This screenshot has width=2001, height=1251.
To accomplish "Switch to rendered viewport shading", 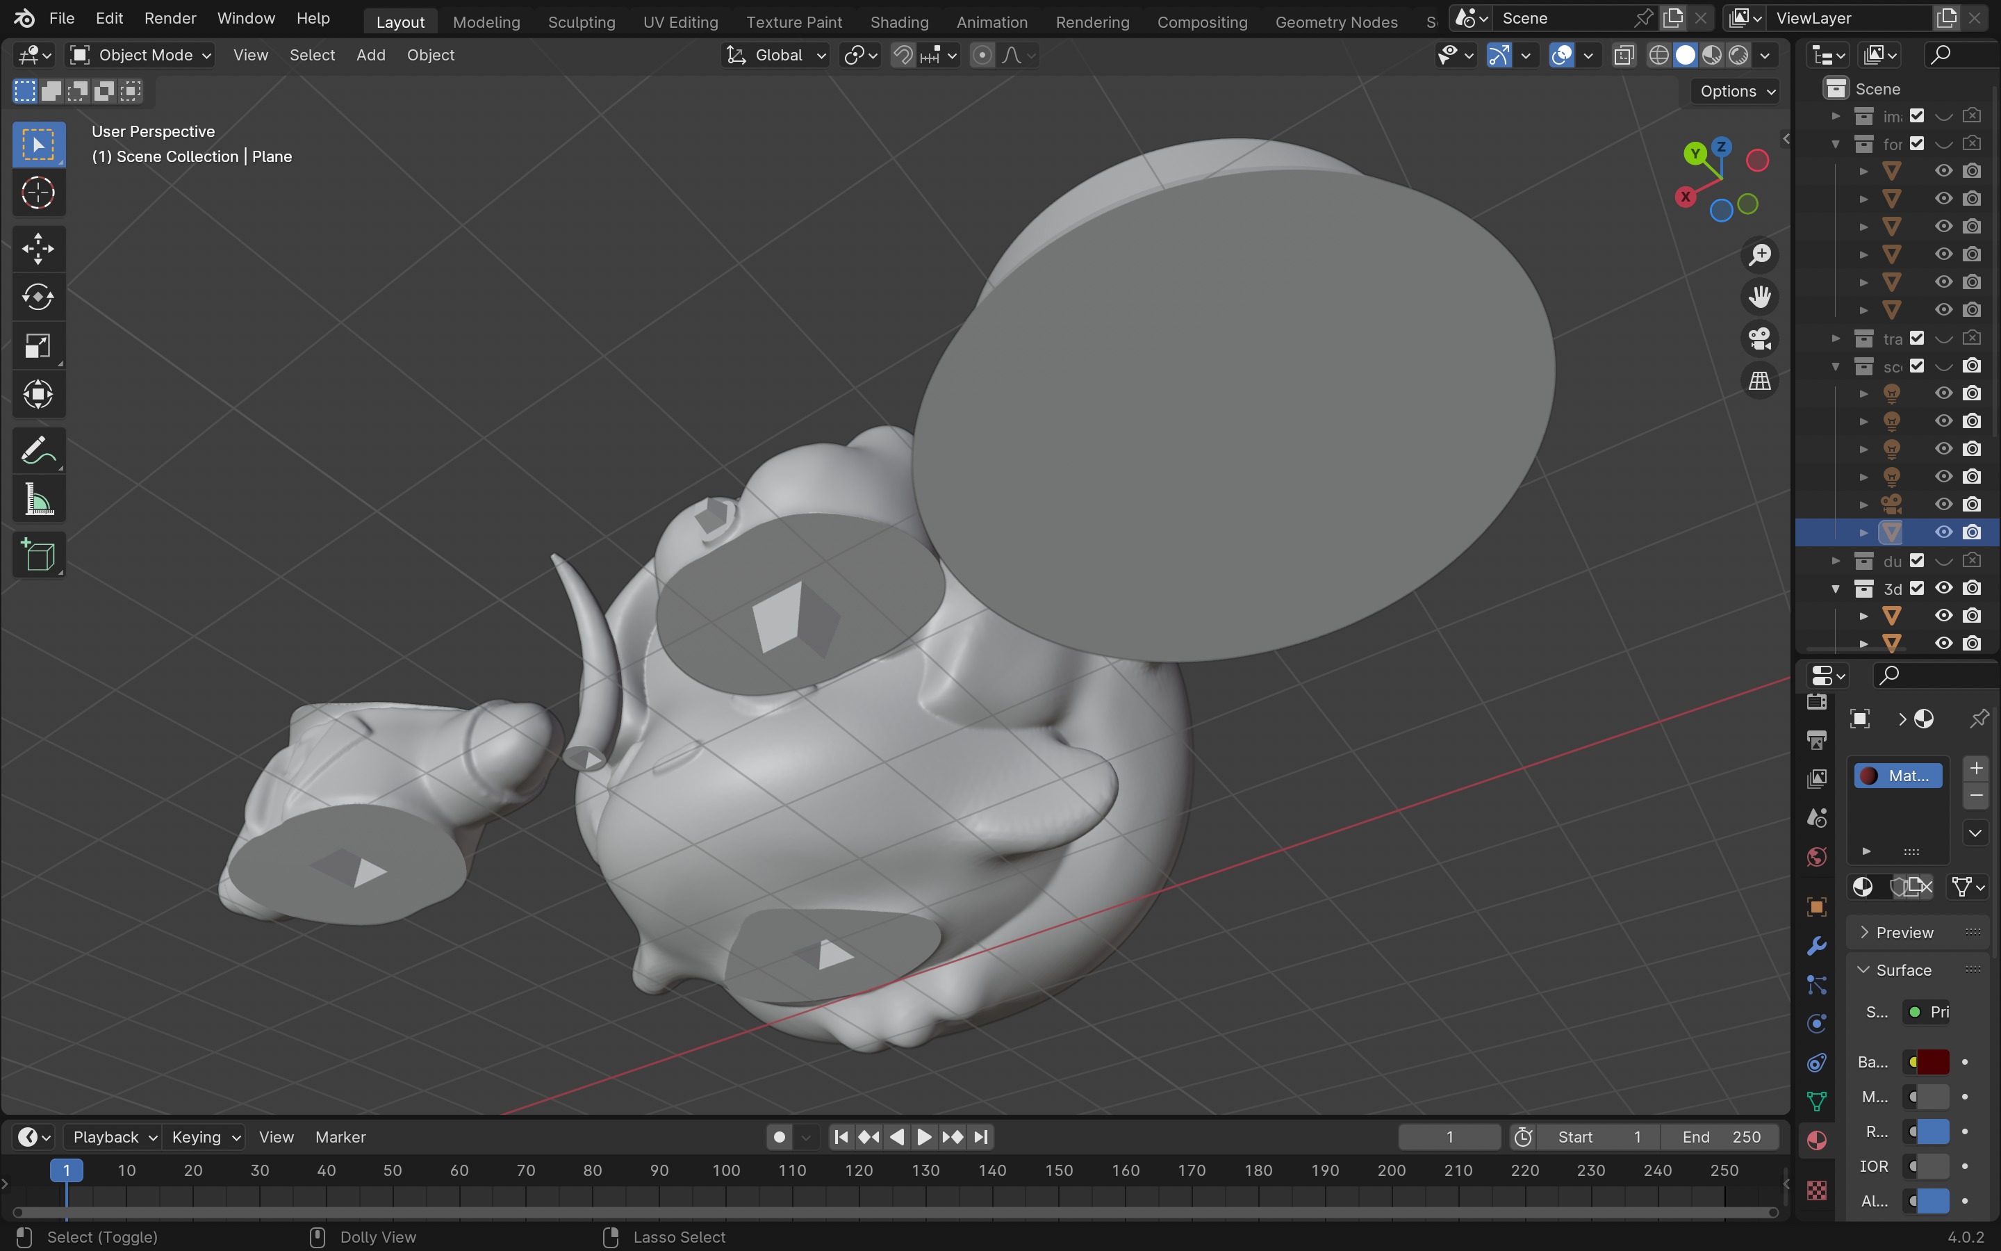I will 1738,56.
